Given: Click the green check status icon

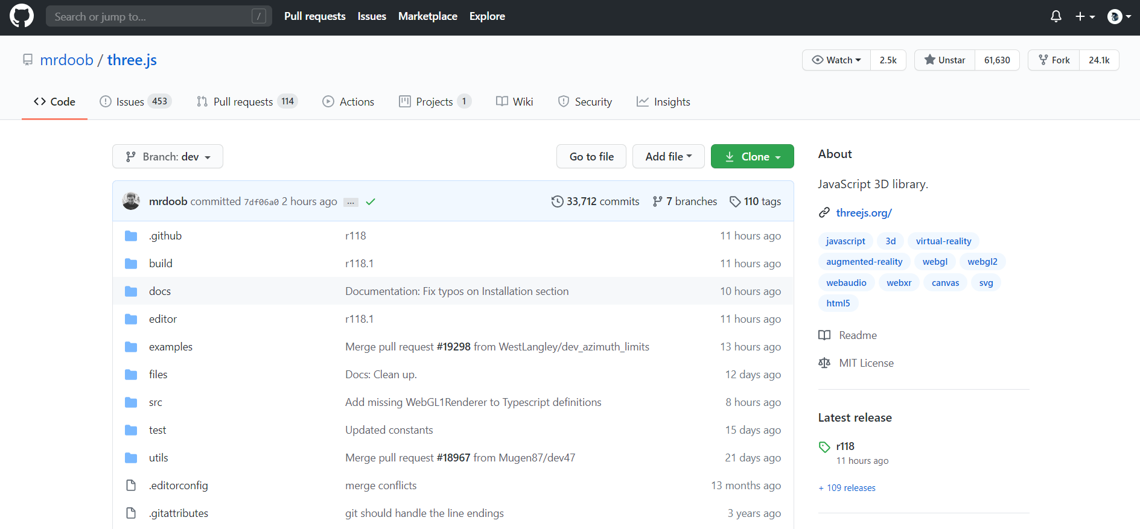Looking at the screenshot, I should (371, 201).
